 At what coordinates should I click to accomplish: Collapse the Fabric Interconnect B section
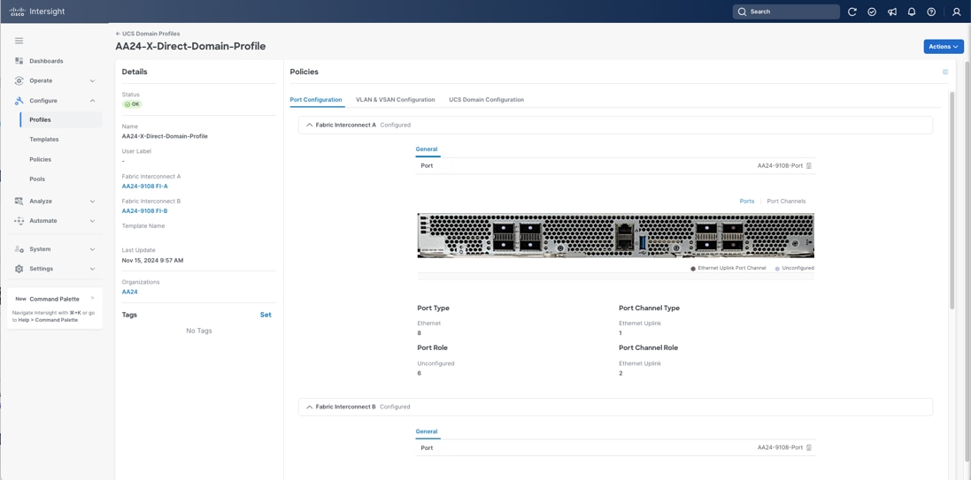309,407
